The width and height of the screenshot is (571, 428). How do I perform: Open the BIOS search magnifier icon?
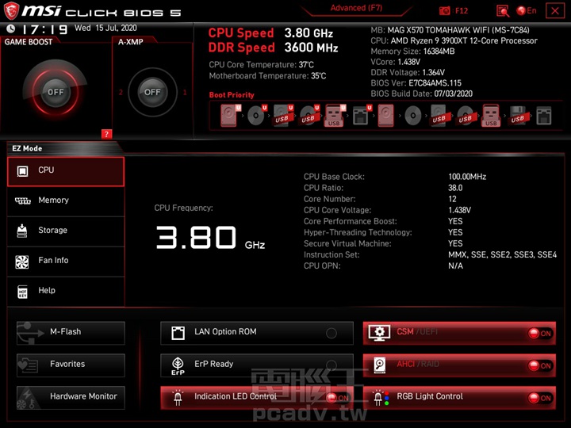[503, 11]
